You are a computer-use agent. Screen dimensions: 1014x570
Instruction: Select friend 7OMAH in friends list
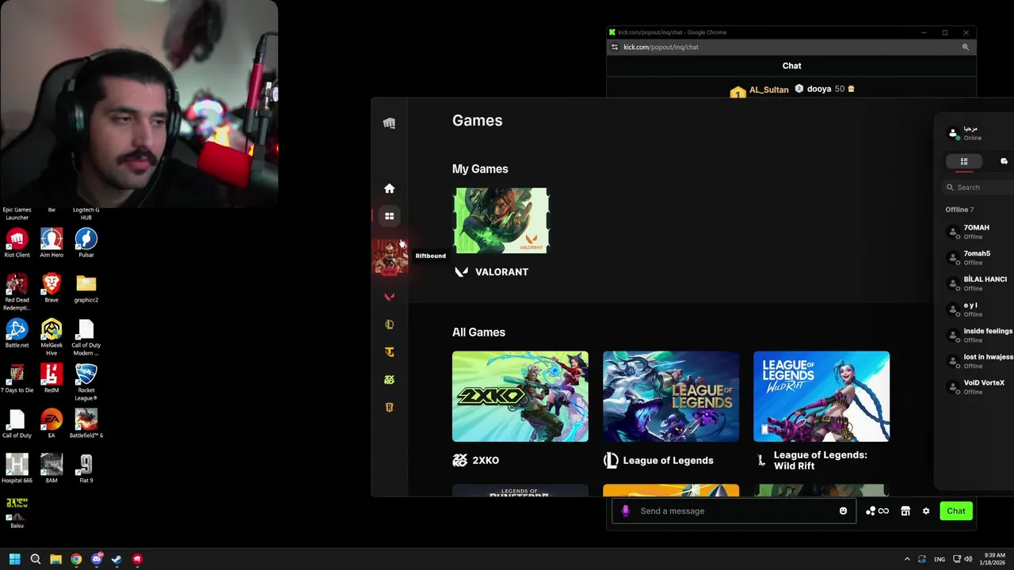pyautogui.click(x=979, y=232)
